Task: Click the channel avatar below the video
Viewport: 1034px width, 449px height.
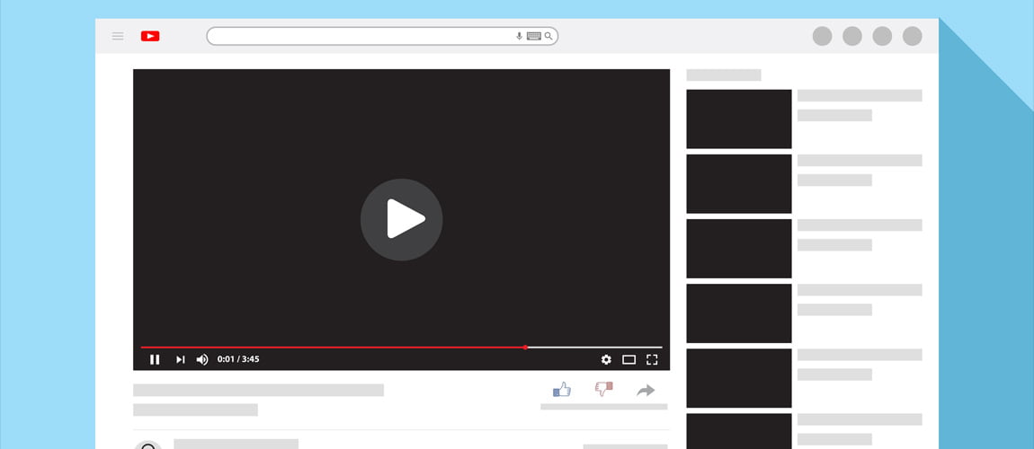Action: [x=148, y=445]
